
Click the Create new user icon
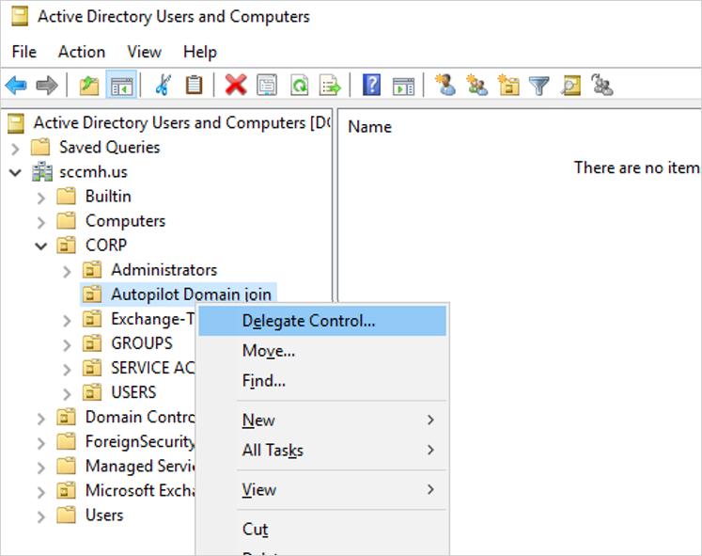(x=445, y=85)
